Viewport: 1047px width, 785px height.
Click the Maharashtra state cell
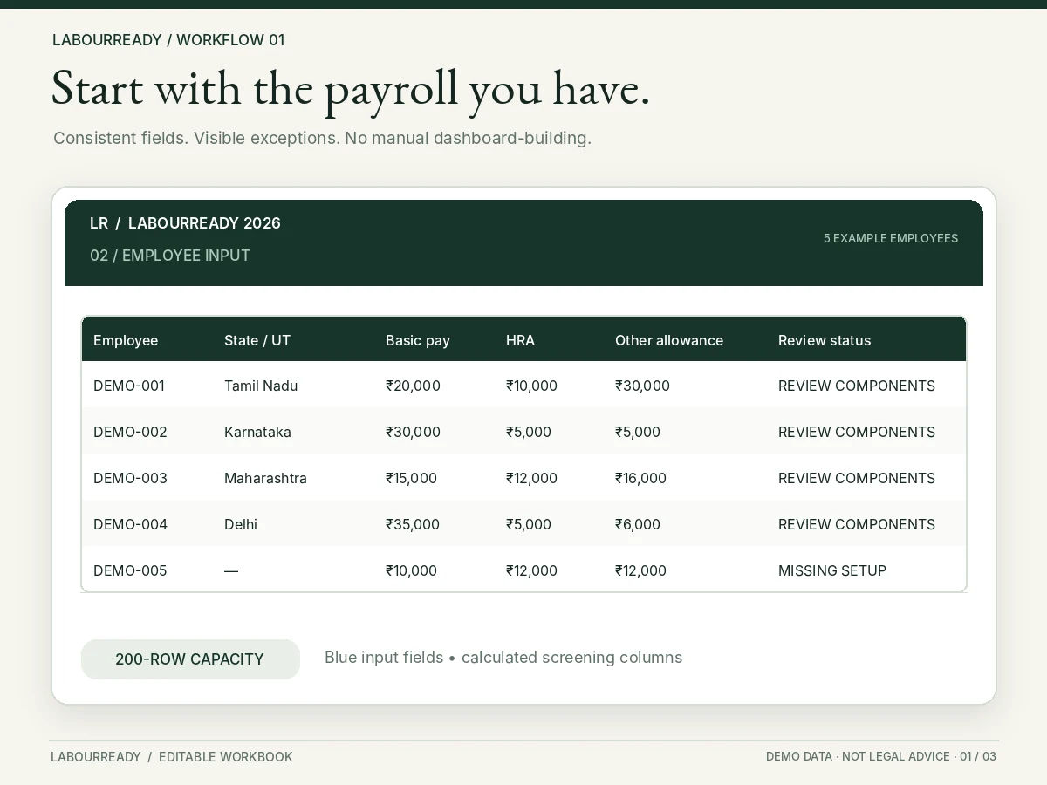pyautogui.click(x=265, y=478)
